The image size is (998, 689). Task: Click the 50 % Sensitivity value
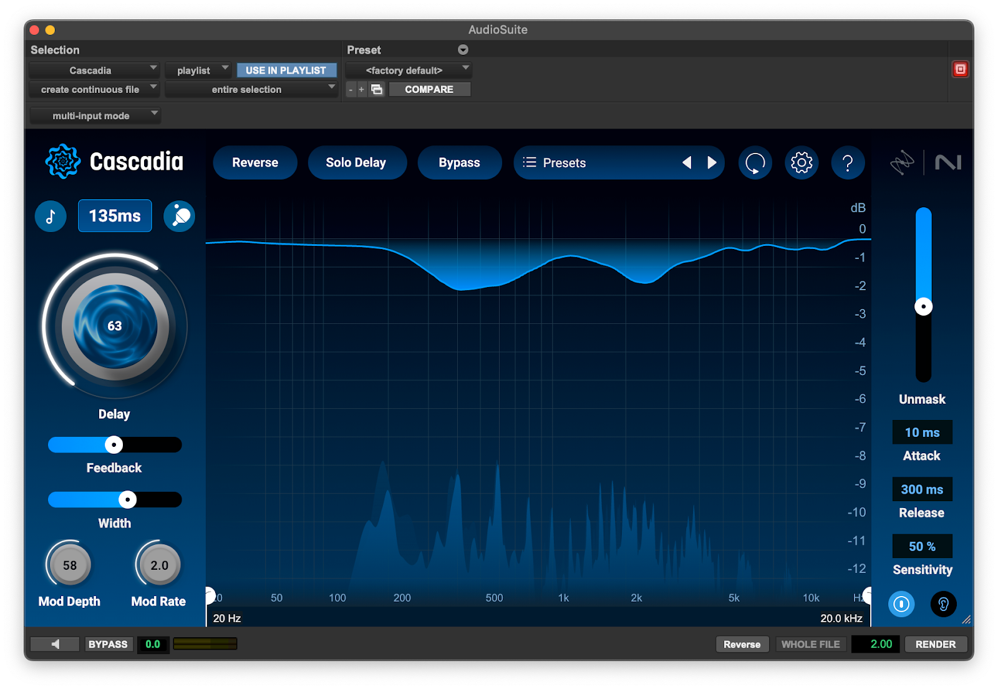click(923, 546)
